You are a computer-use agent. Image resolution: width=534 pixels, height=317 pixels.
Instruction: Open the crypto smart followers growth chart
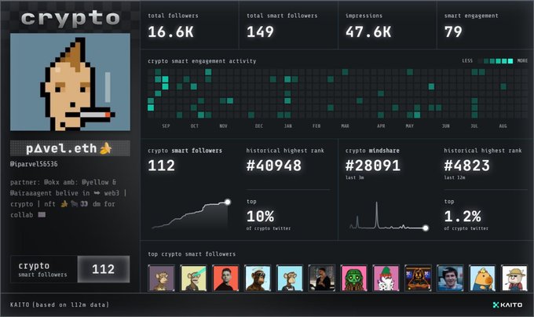tap(191, 214)
